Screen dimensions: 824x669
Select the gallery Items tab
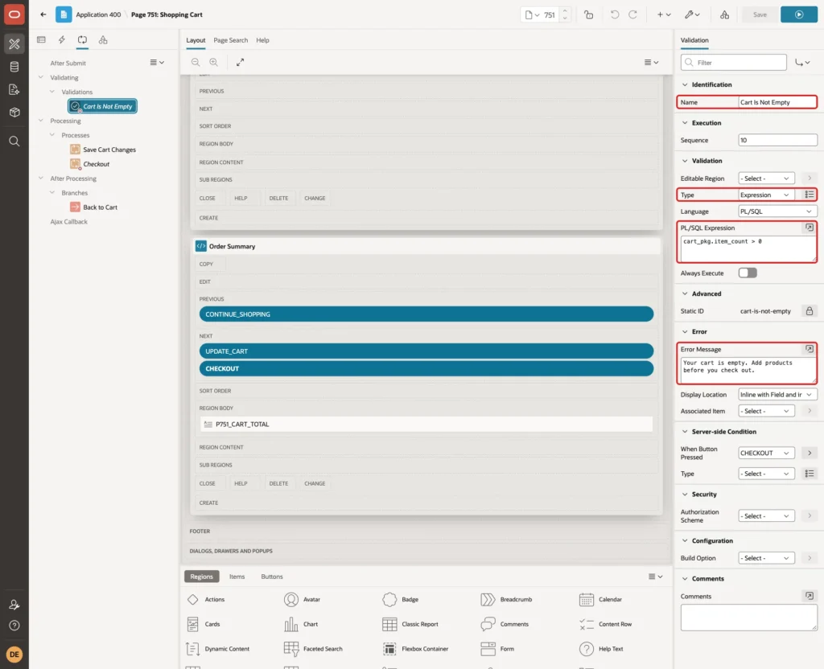point(237,576)
